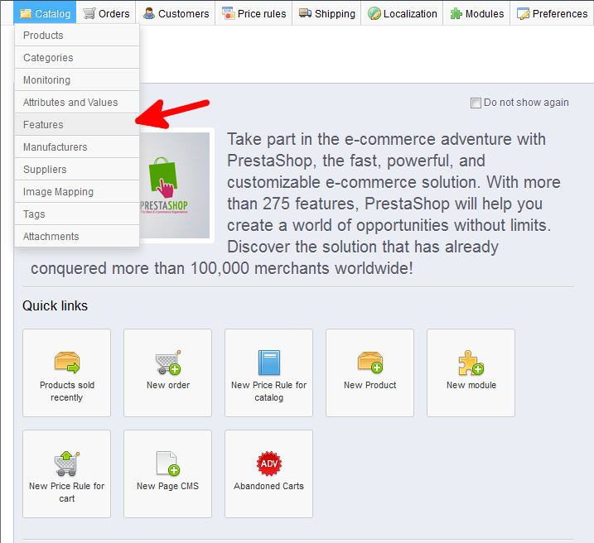
Task: Click the Catalog tab label
Action: pyautogui.click(x=53, y=14)
